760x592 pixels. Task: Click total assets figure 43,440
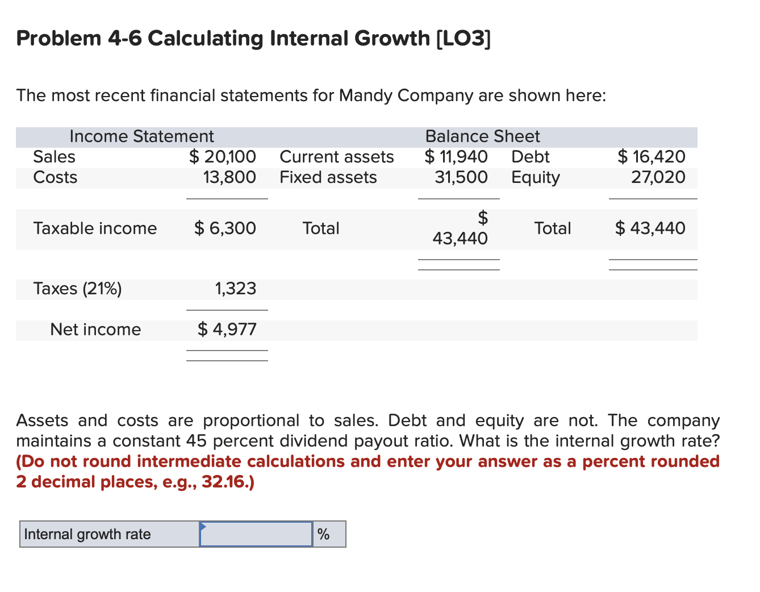(x=460, y=228)
